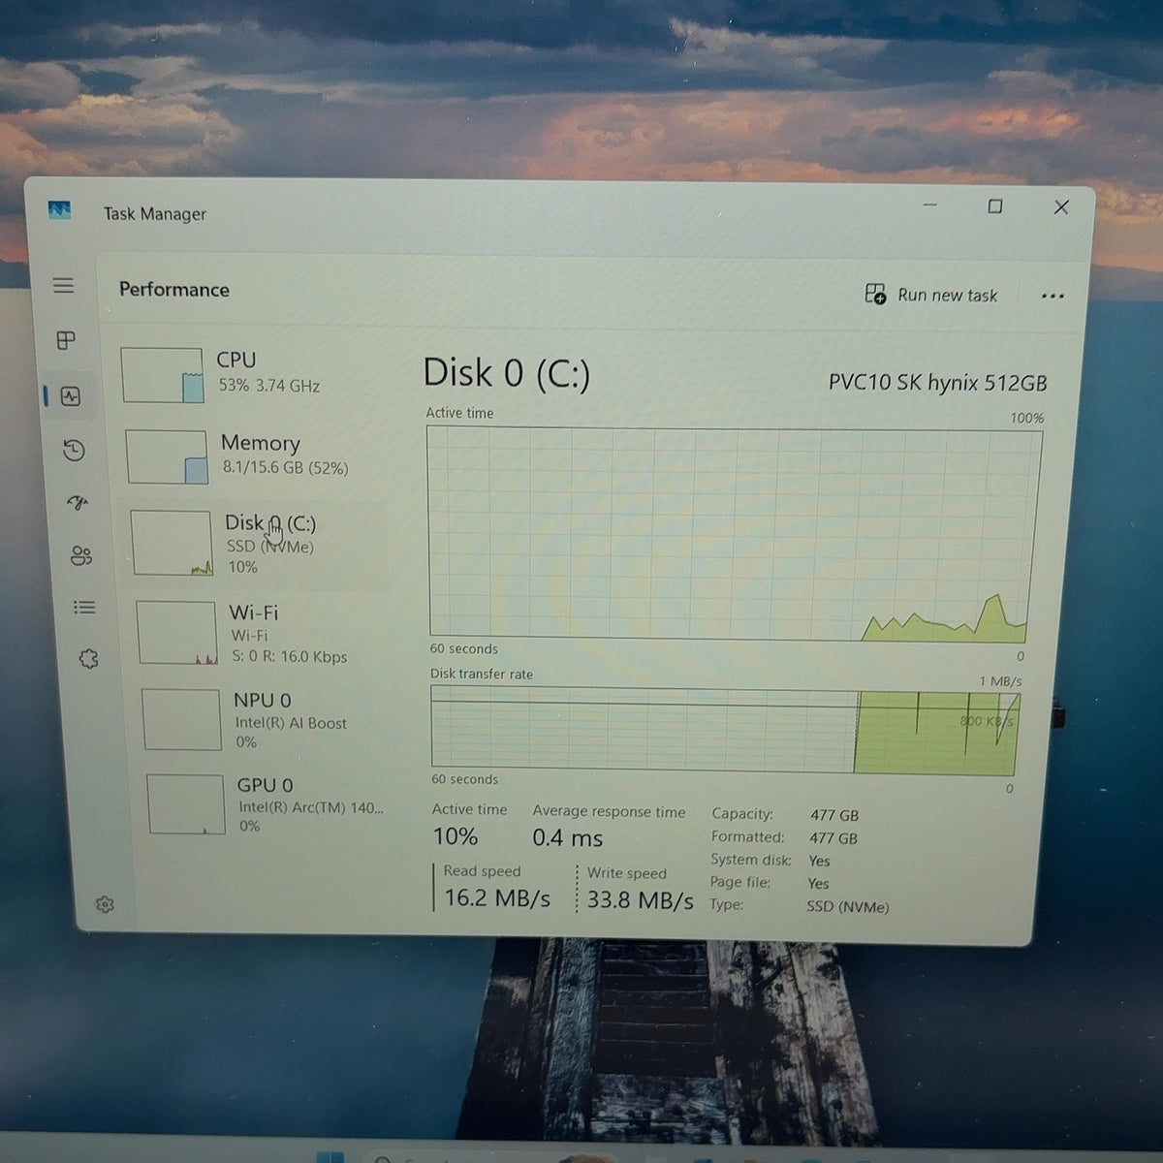Click the Performance page title

point(174,289)
